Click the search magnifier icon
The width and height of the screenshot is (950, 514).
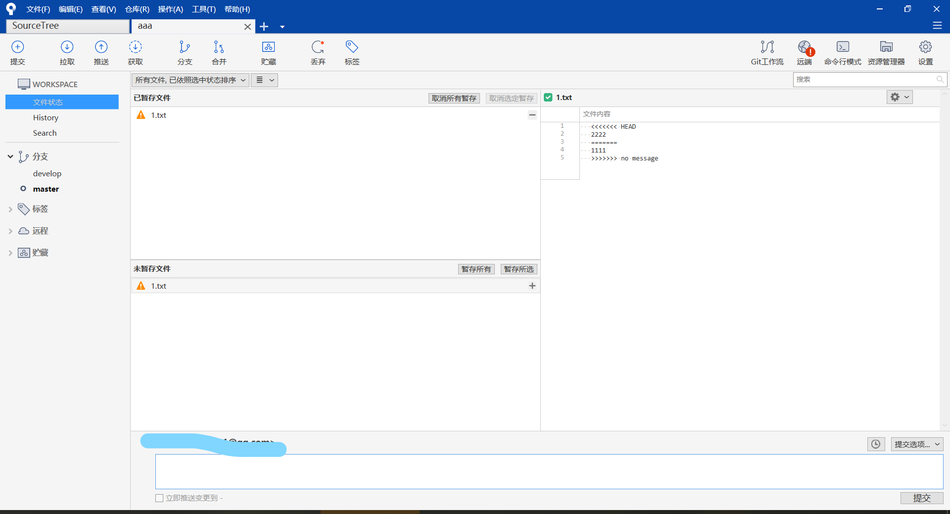pyautogui.click(x=940, y=79)
